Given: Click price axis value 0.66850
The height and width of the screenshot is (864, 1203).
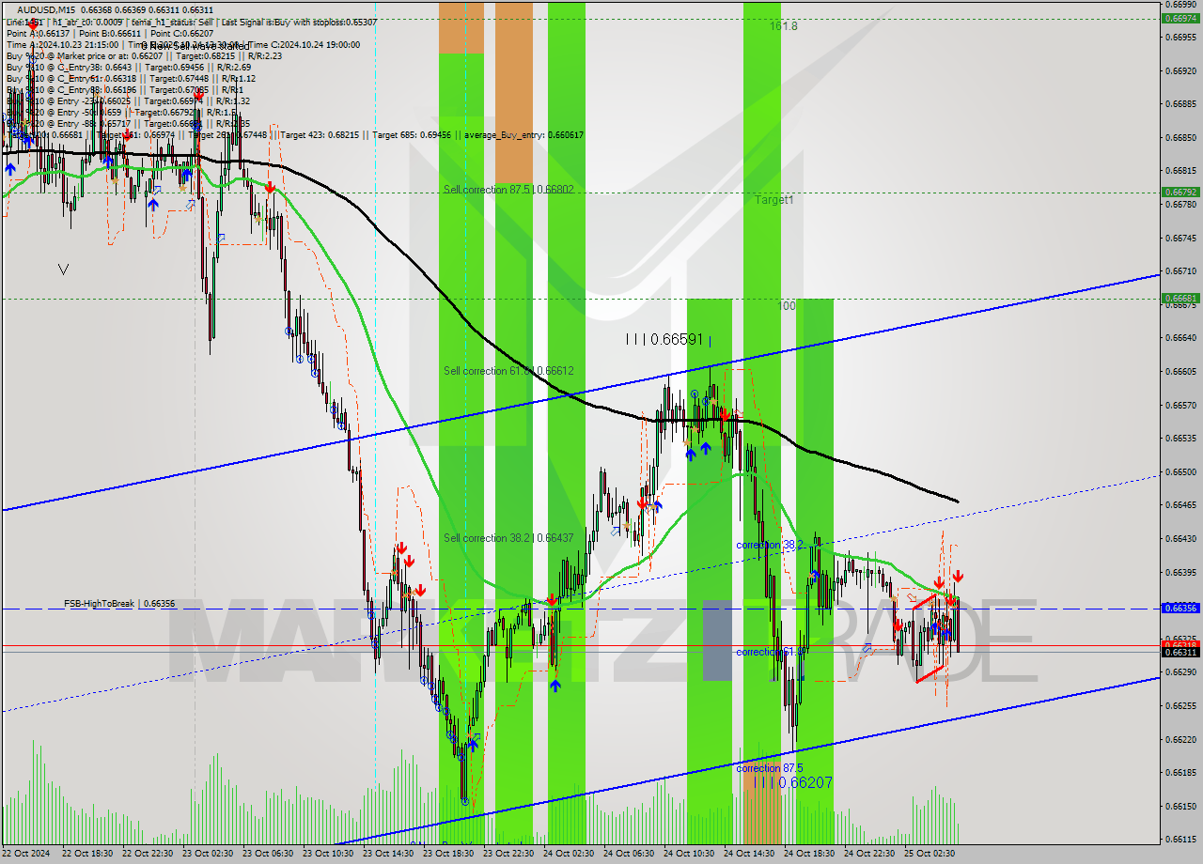Looking at the screenshot, I should (x=1181, y=137).
